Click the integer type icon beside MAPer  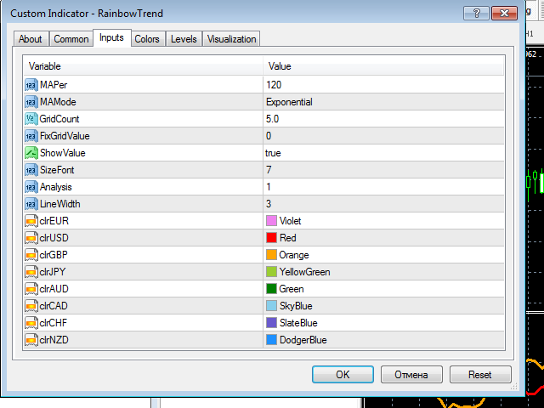31,85
